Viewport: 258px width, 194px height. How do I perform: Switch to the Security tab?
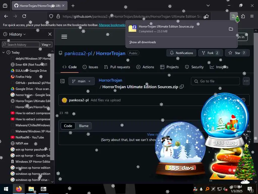point(194,67)
